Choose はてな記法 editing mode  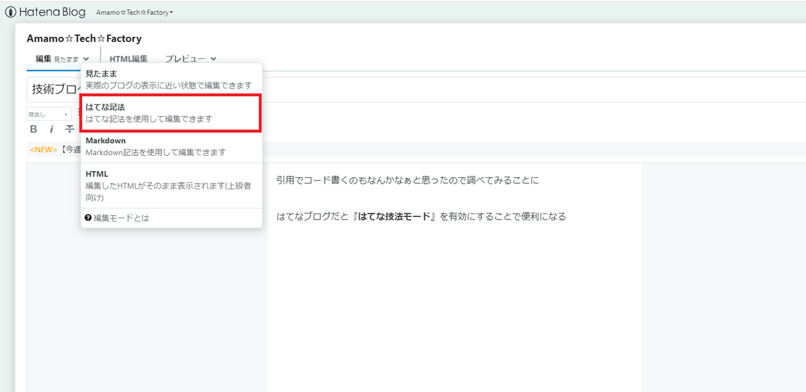pos(171,113)
